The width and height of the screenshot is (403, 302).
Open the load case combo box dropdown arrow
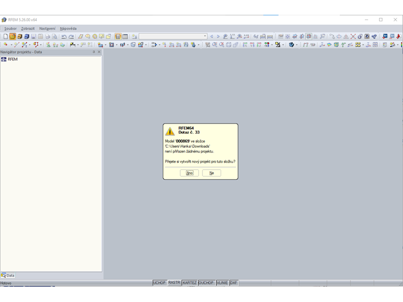click(205, 36)
